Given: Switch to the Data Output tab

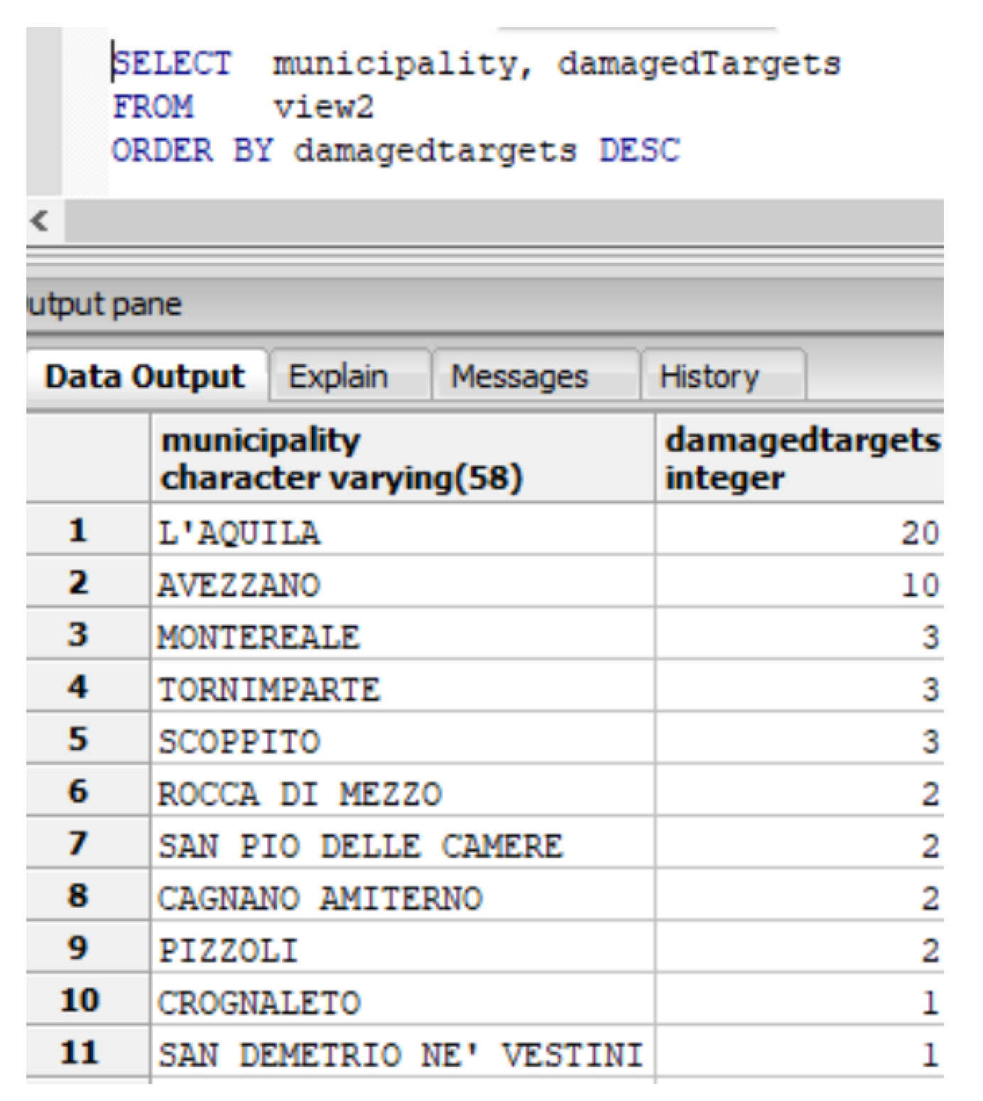Looking at the screenshot, I should point(144,376).
